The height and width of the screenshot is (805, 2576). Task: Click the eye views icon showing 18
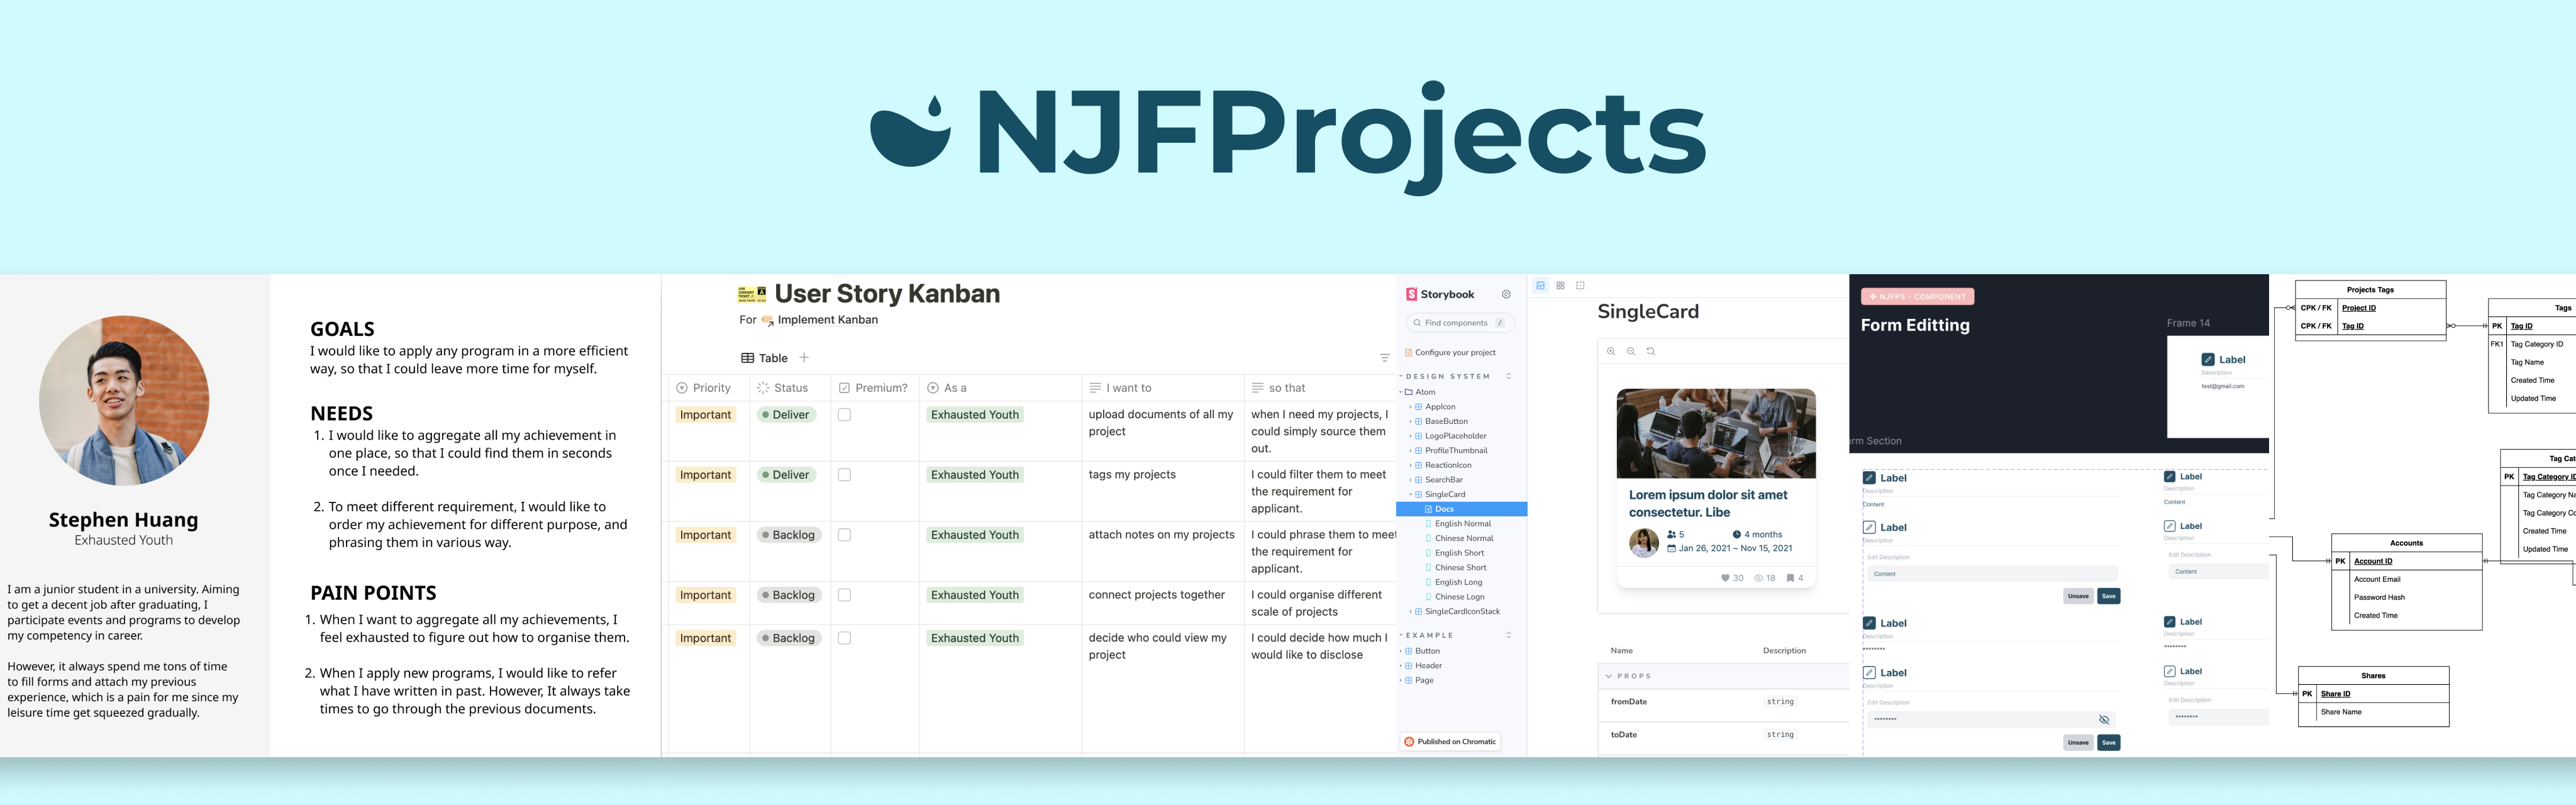pyautogui.click(x=1758, y=578)
